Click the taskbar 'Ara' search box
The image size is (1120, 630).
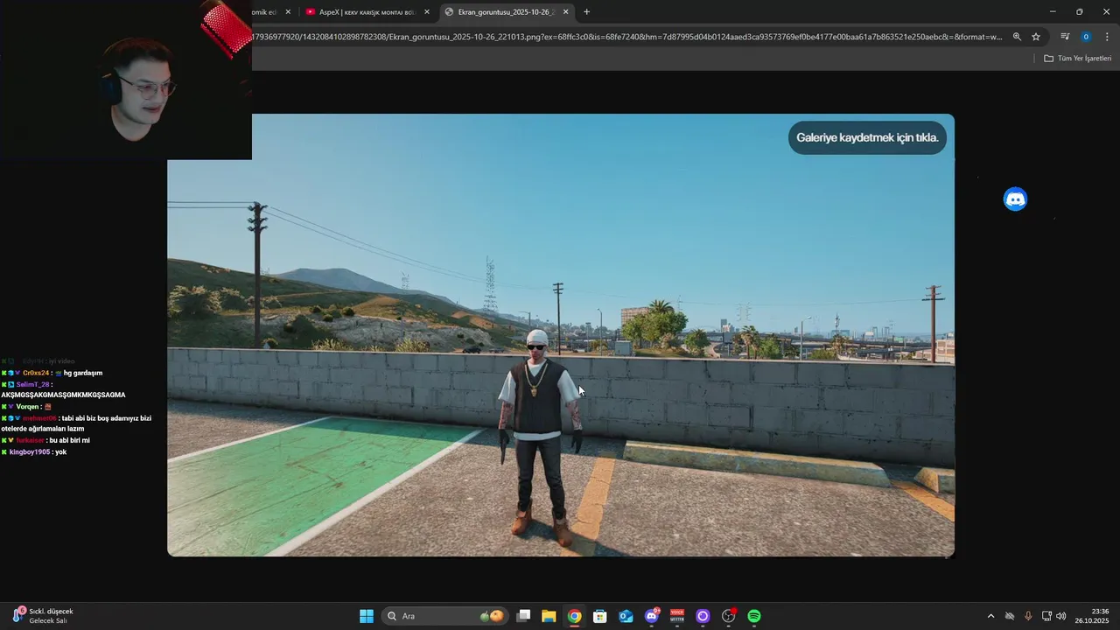[x=444, y=616]
